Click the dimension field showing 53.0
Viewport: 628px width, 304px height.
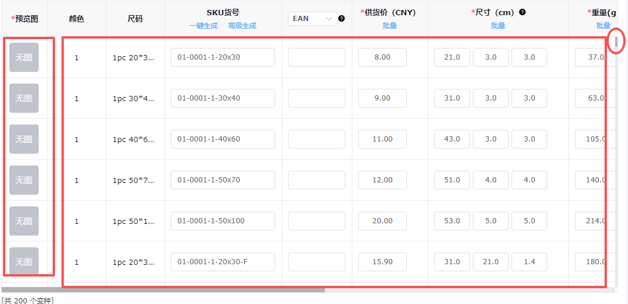pyautogui.click(x=452, y=221)
